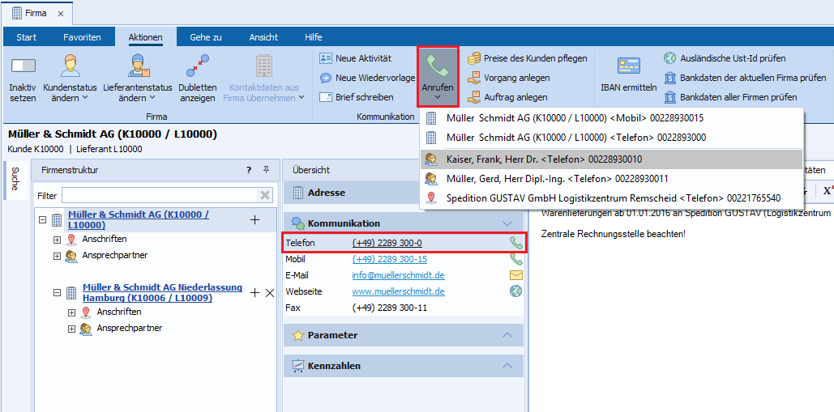
Task: Click the envelope icon beside E-Mail
Action: (x=515, y=275)
